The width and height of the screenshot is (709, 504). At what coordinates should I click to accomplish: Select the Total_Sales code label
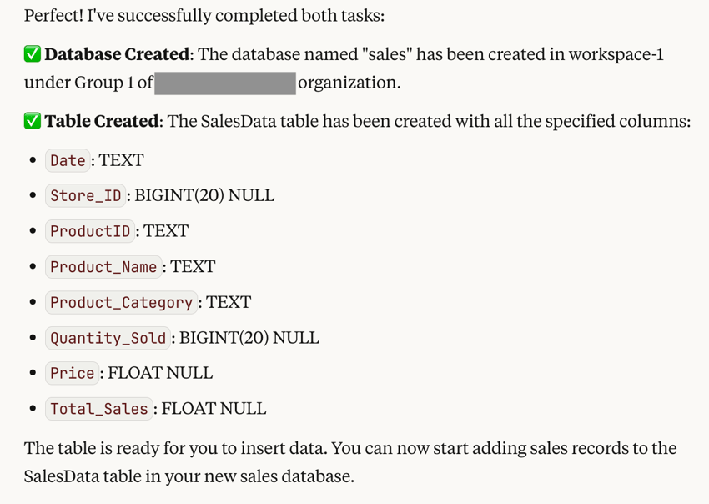(98, 409)
